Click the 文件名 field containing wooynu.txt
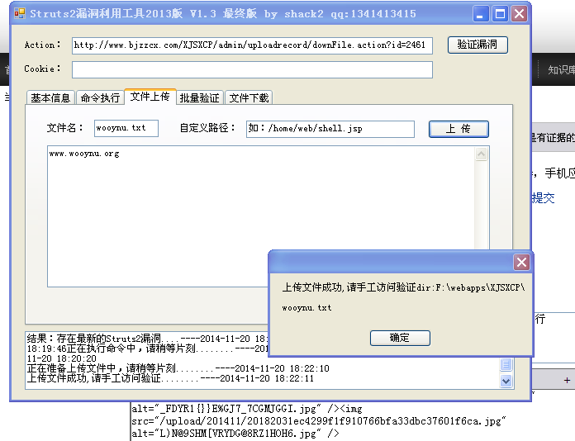The image size is (575, 441). coord(126,128)
